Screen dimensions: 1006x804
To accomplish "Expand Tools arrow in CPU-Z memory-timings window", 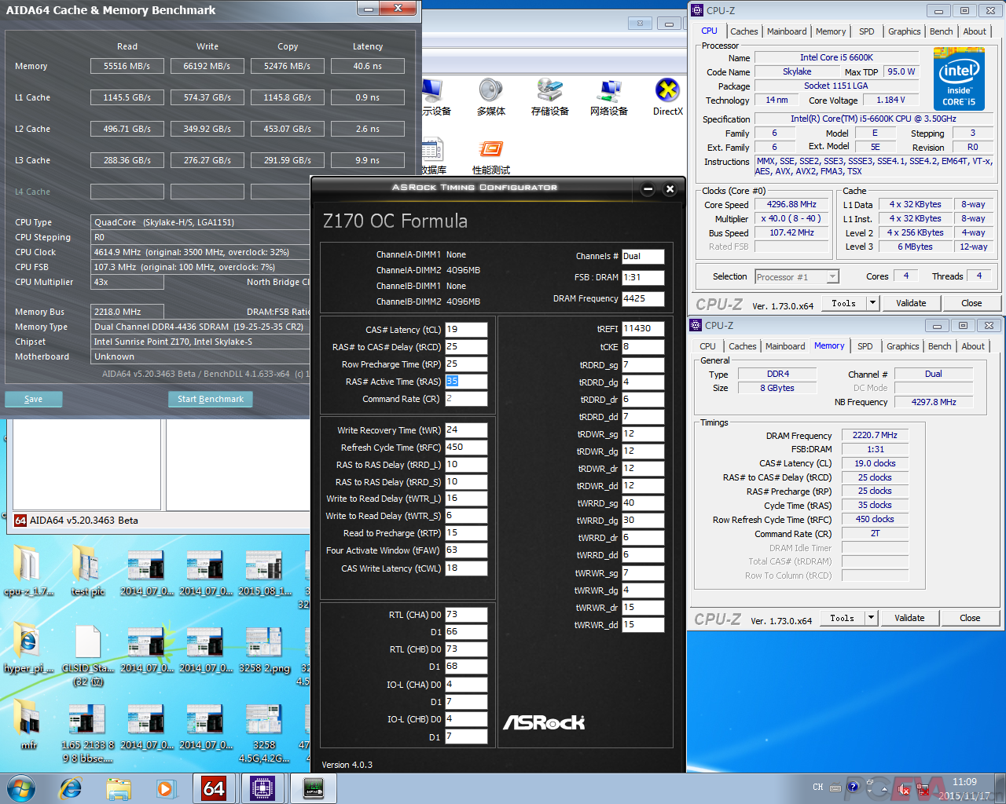I will click(x=871, y=618).
